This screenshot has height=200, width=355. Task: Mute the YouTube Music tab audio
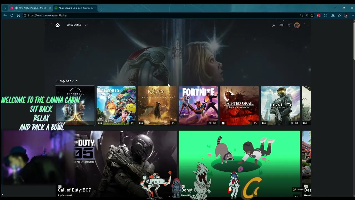(16, 8)
